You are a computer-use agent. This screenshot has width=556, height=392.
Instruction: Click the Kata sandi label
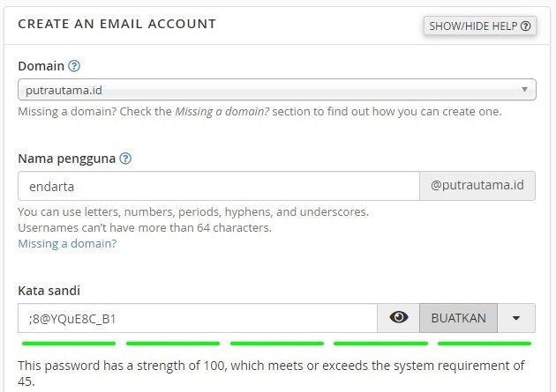pos(49,291)
